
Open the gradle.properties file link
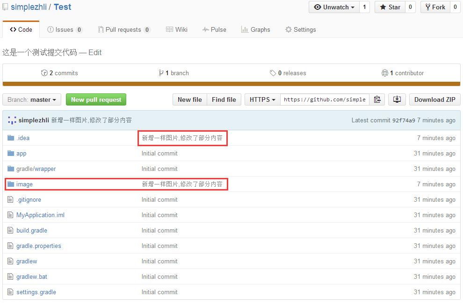coord(39,246)
